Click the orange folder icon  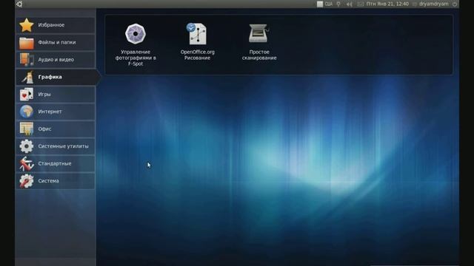pyautogui.click(x=27, y=43)
